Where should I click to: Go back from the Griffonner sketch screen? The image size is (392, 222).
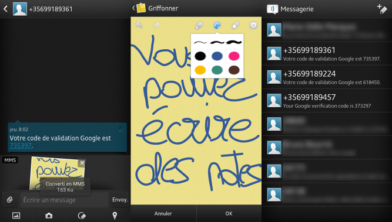[133, 8]
